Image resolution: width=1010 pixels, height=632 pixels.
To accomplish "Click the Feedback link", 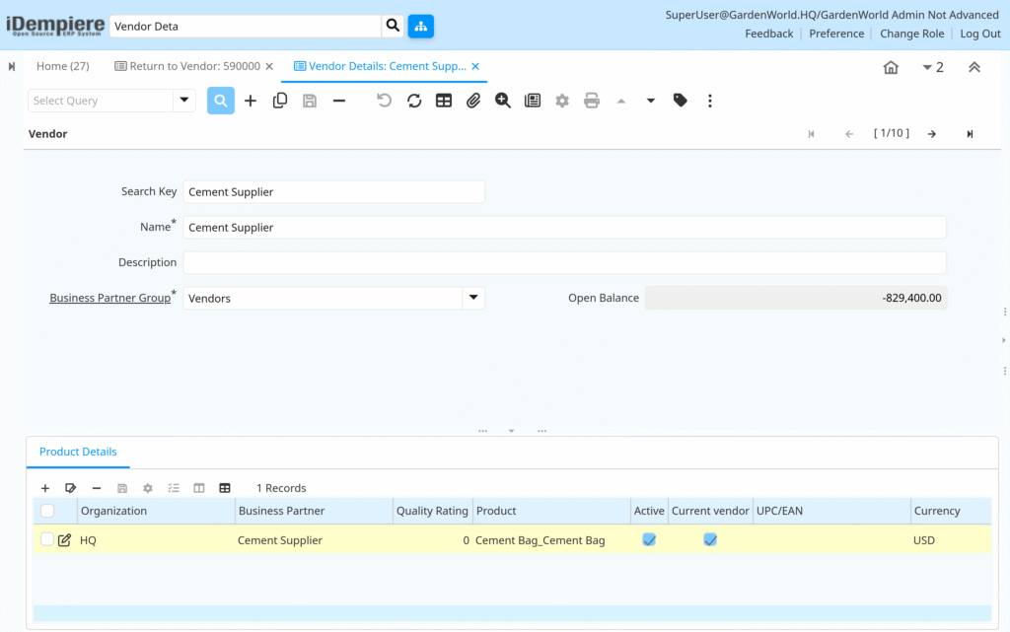I will 769,34.
